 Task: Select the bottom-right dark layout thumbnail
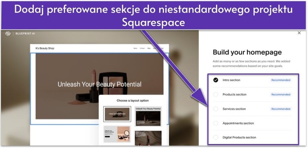pos(148,138)
